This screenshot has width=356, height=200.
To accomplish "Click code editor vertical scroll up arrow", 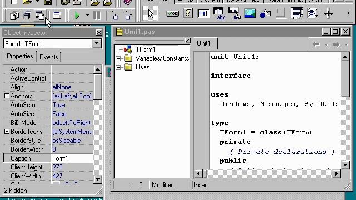I will [345, 57].
